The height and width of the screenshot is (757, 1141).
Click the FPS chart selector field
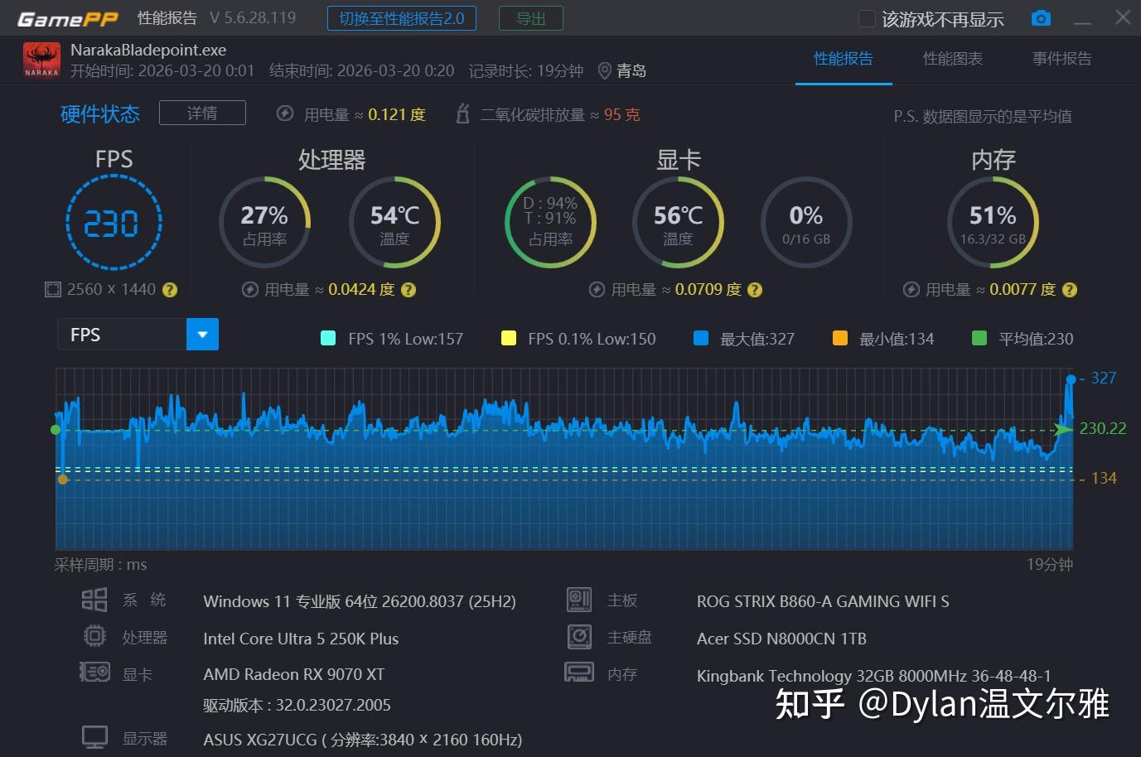[138, 335]
